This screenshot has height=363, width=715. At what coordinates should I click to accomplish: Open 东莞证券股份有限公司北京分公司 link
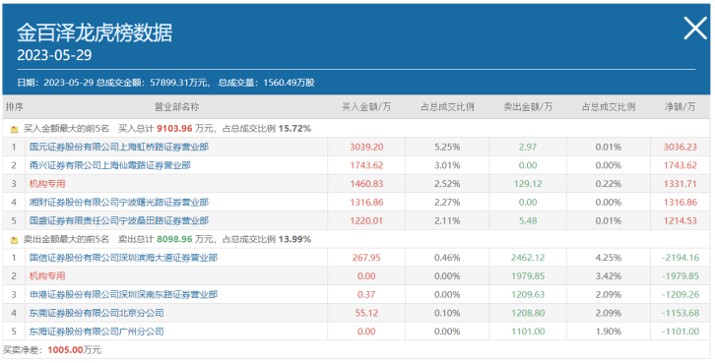97,313
